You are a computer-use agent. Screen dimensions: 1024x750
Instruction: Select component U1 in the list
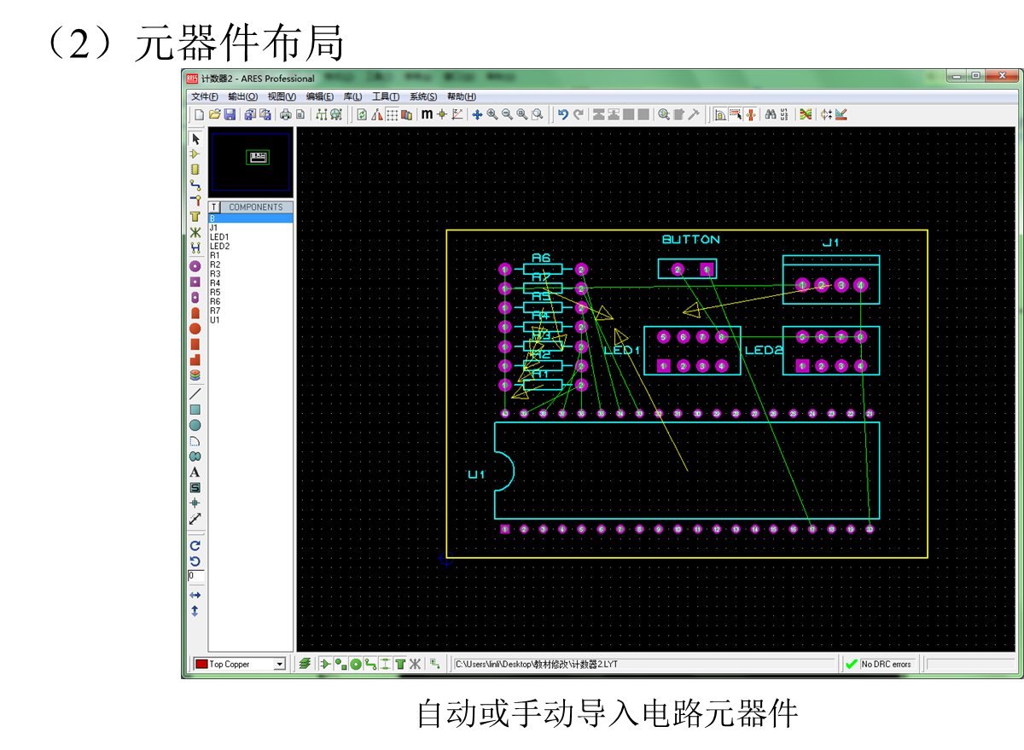(251, 320)
